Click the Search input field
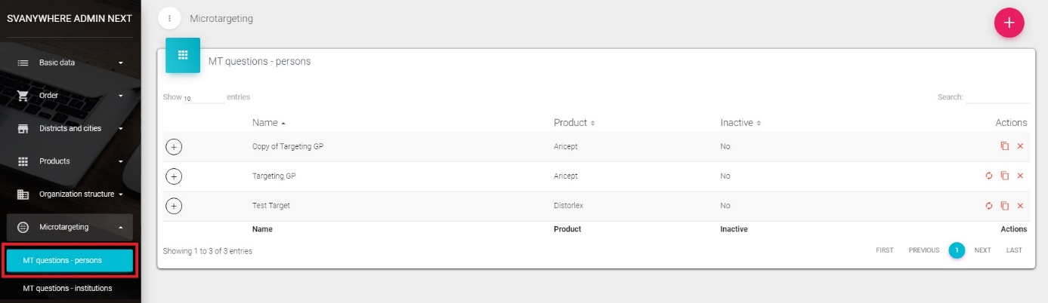 pos(997,97)
